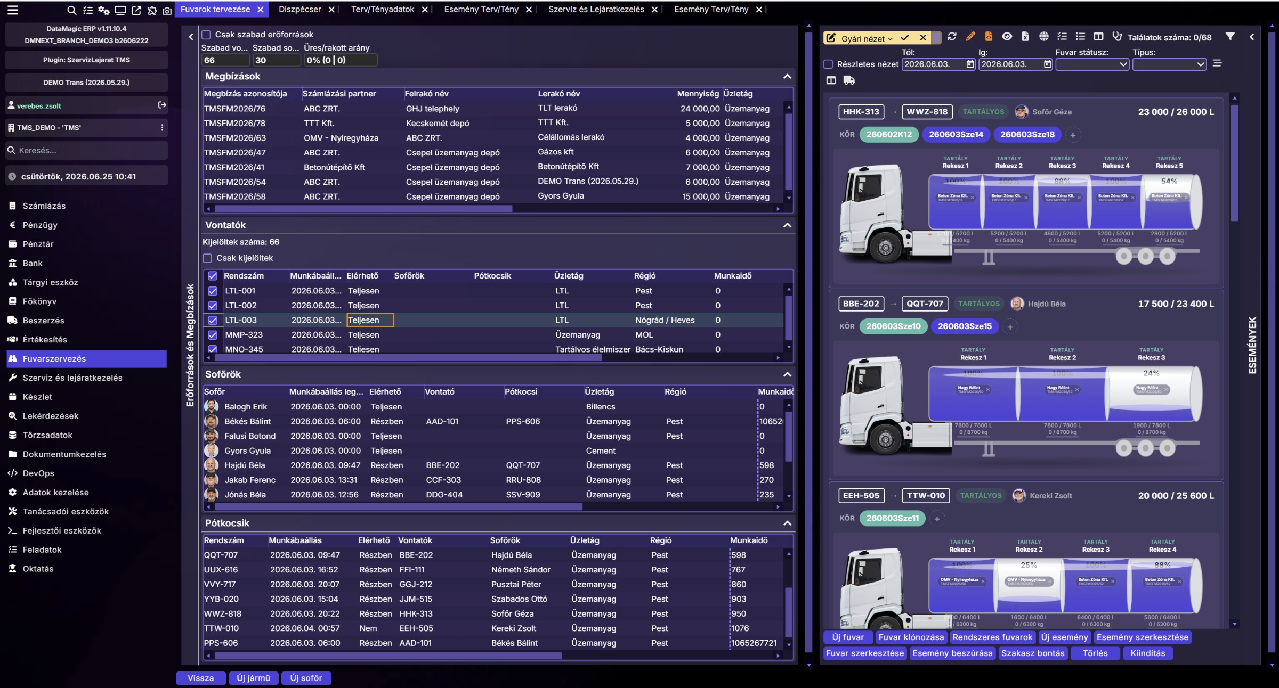
Task: Click the stethoscope diagnostics icon
Action: pos(1116,36)
